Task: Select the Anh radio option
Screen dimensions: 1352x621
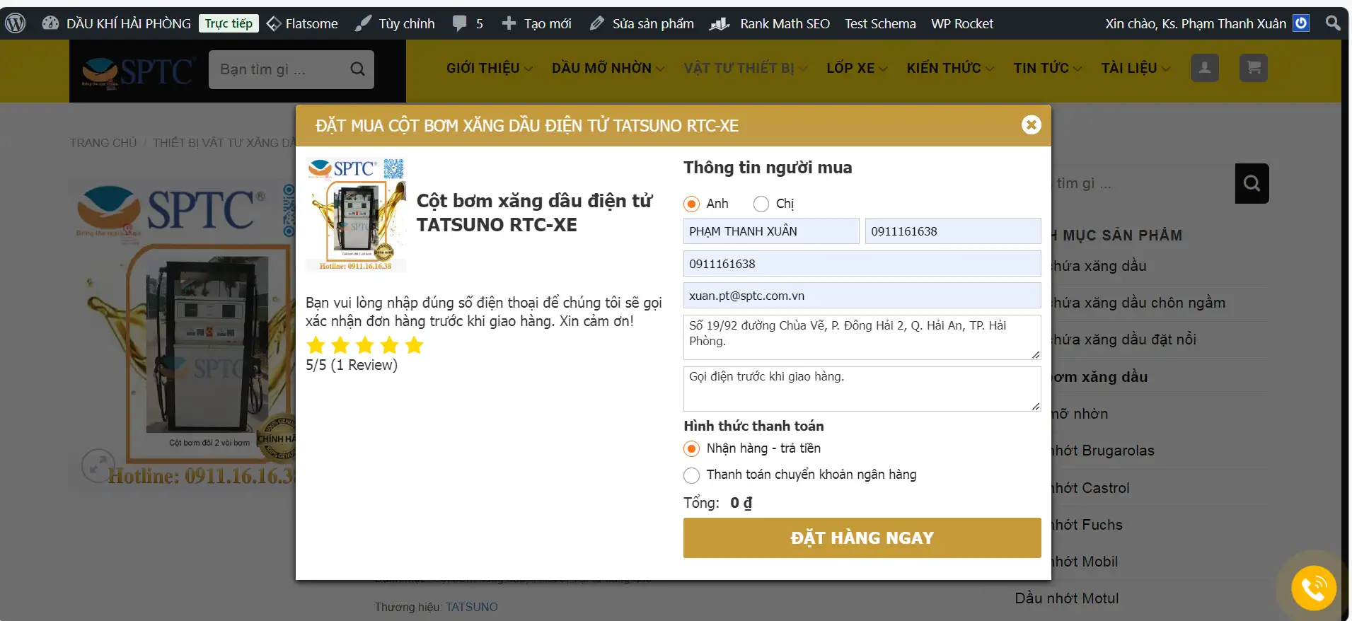Action: pos(692,204)
